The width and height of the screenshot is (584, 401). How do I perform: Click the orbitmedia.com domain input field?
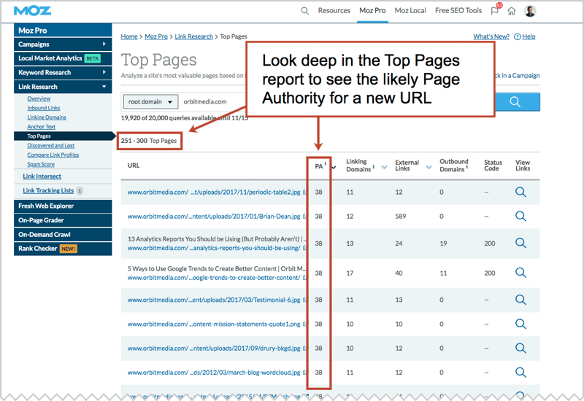[x=212, y=101]
